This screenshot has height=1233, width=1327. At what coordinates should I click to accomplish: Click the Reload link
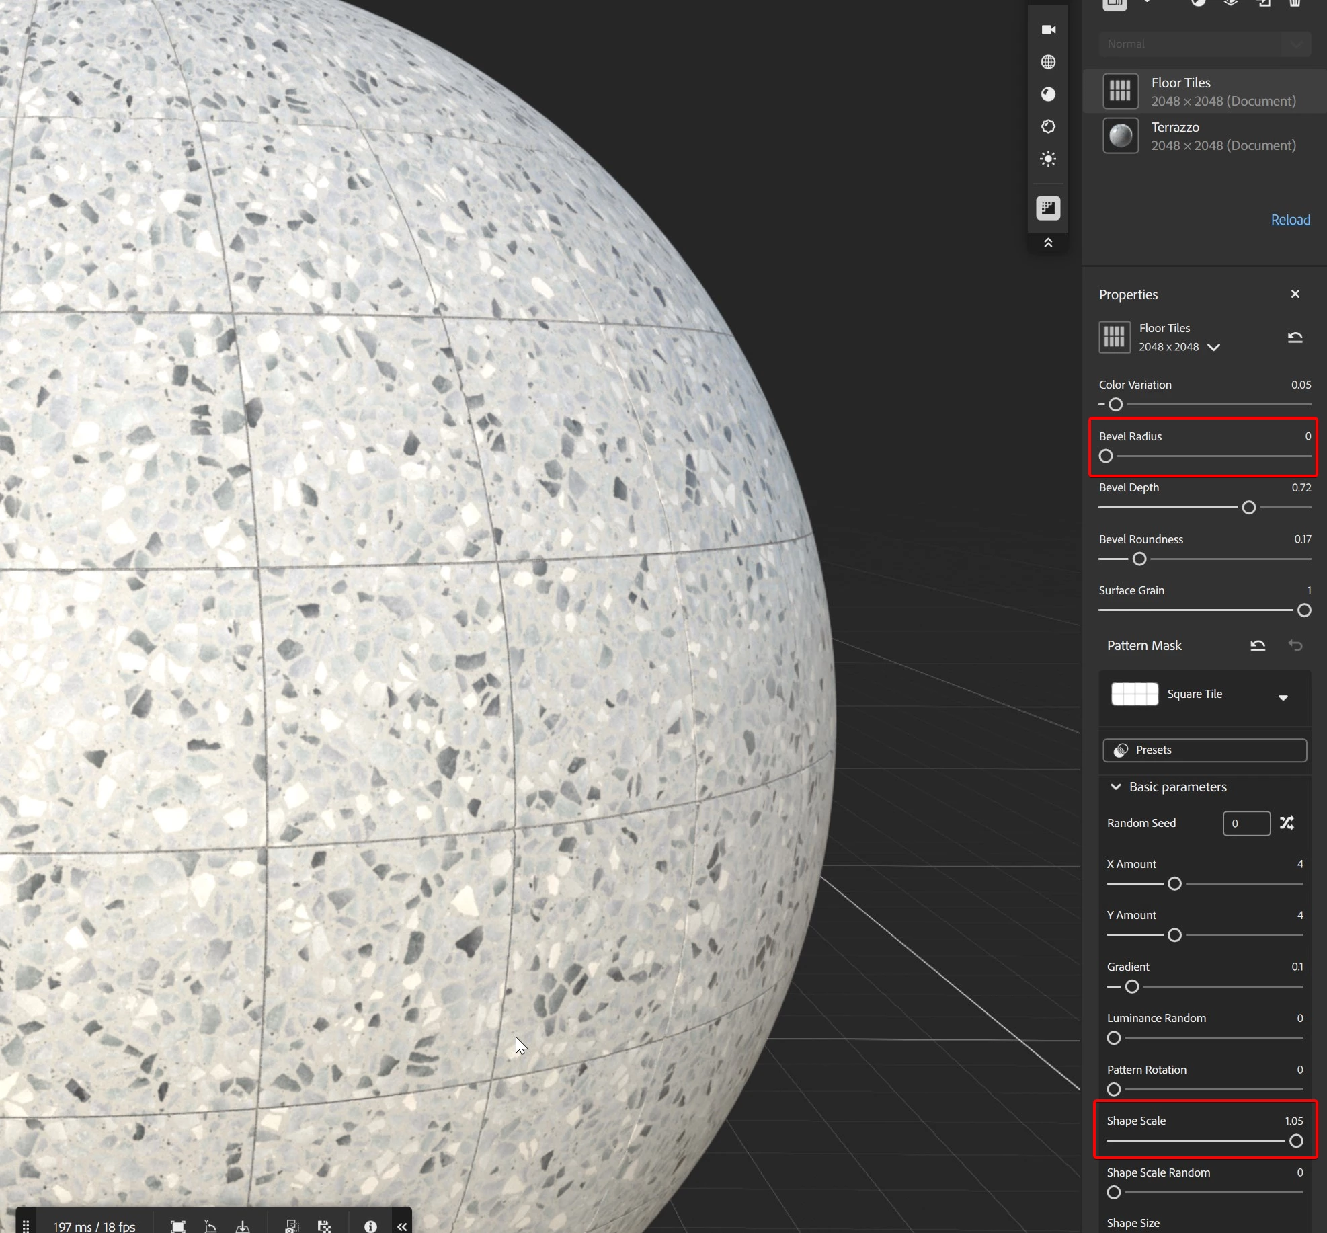(1290, 220)
